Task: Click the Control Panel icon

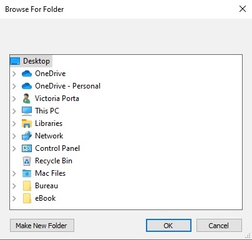Action: [27, 148]
